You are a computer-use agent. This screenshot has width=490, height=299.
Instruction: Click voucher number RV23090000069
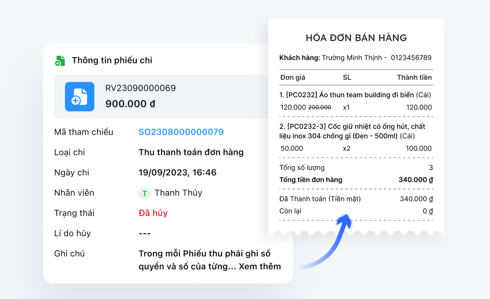coord(141,88)
